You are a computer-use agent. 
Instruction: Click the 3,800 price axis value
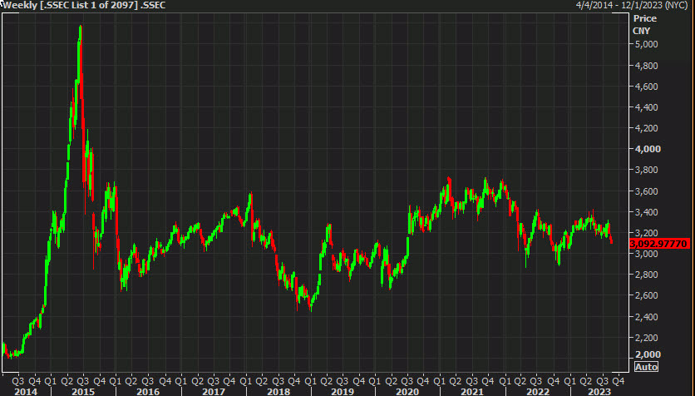[x=646, y=170]
